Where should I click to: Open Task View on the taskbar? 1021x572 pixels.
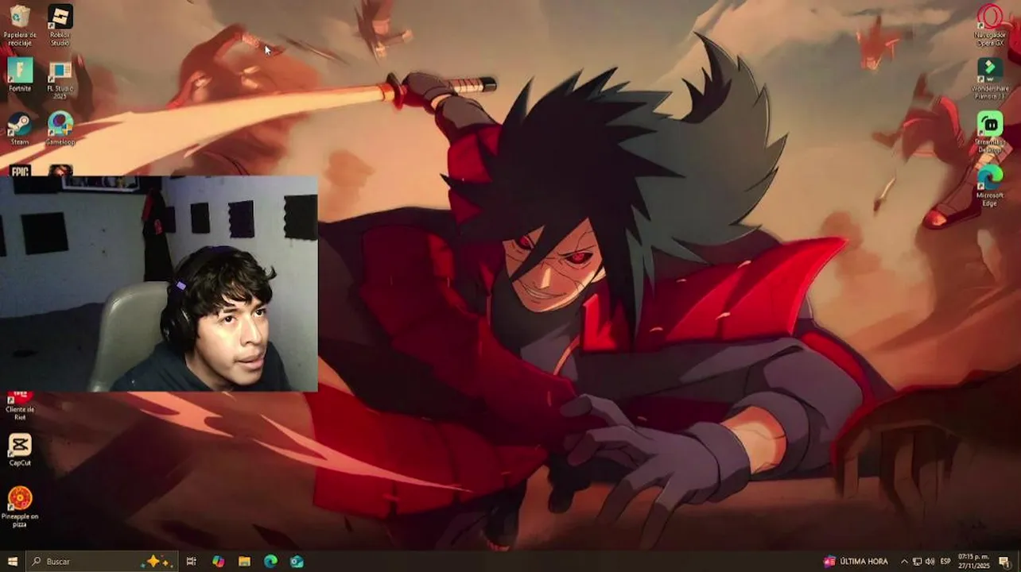tap(191, 562)
